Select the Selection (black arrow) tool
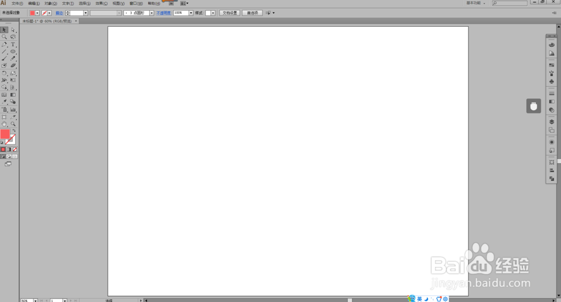The width and height of the screenshot is (561, 302). pyautogui.click(x=4, y=30)
